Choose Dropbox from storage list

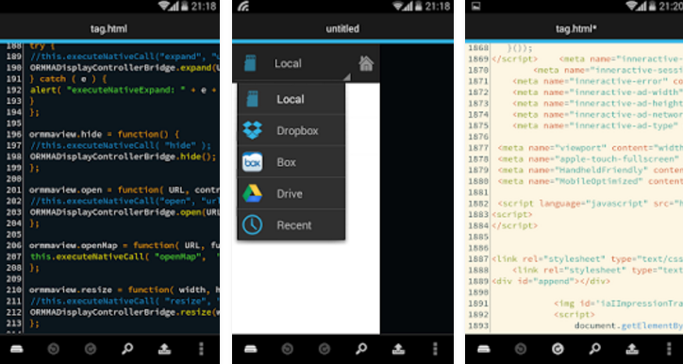tap(292, 131)
